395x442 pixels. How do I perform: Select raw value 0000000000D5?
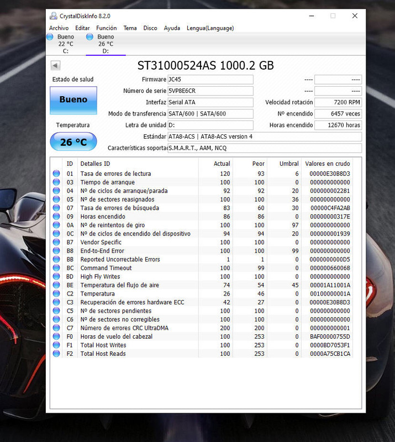(x=330, y=259)
